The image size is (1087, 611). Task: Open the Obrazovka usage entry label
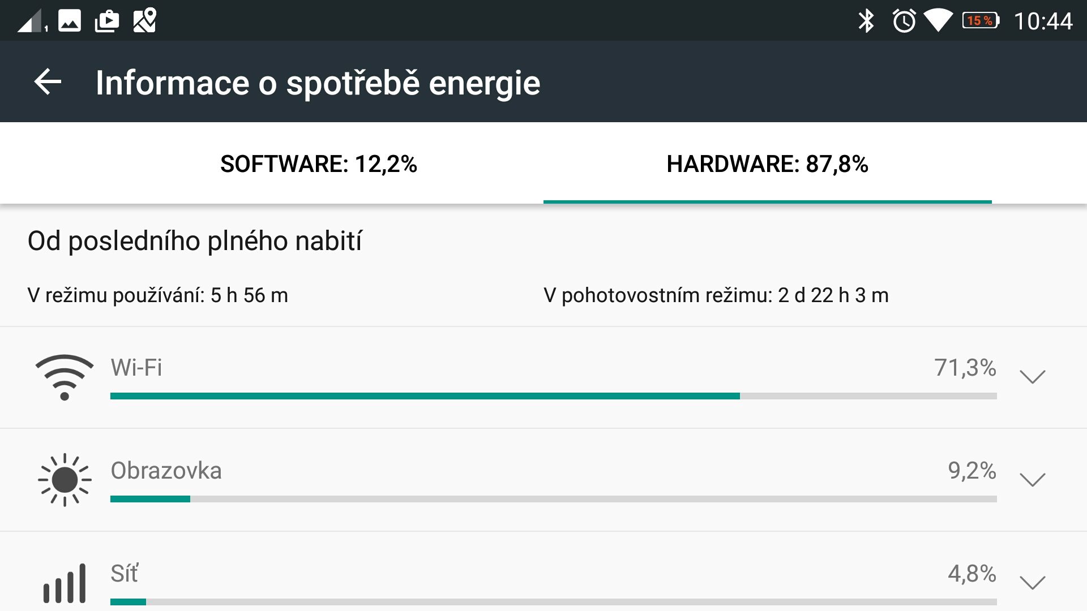tap(166, 471)
